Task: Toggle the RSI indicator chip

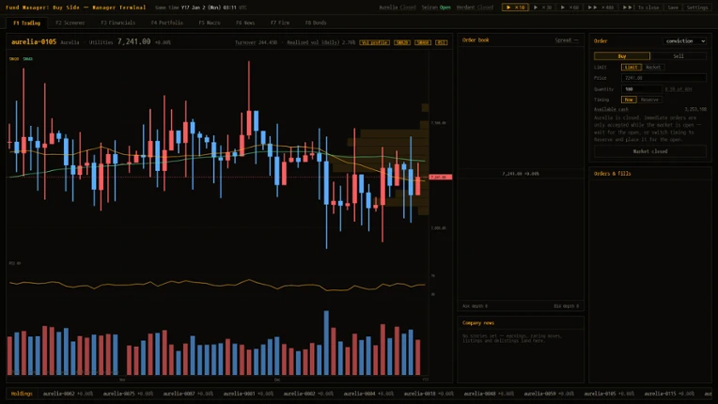Action: point(441,42)
